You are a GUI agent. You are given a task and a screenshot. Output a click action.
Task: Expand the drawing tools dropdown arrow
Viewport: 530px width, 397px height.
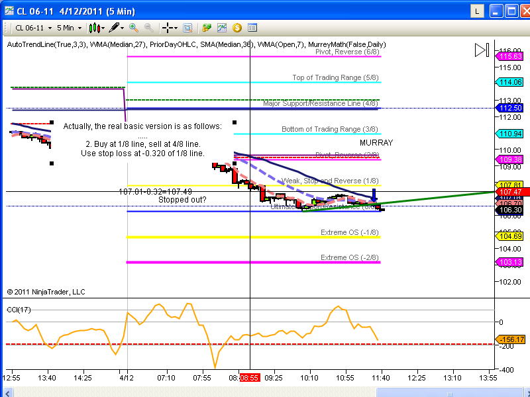click(x=123, y=28)
